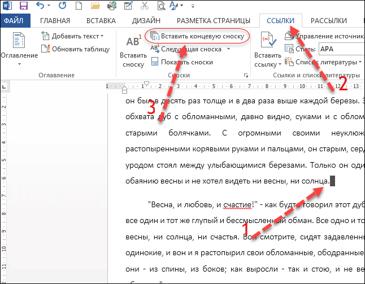Click the Save icon in quick access toolbar

tap(24, 6)
